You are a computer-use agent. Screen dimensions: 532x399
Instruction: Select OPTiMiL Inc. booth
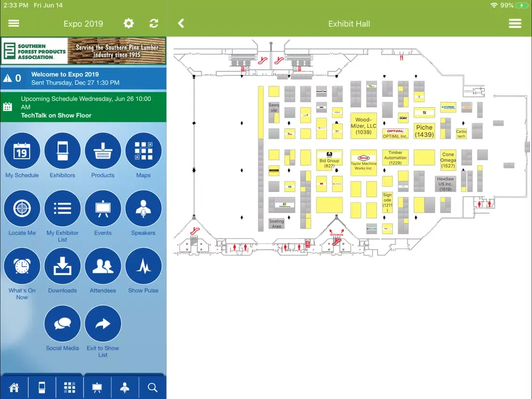[x=395, y=133]
